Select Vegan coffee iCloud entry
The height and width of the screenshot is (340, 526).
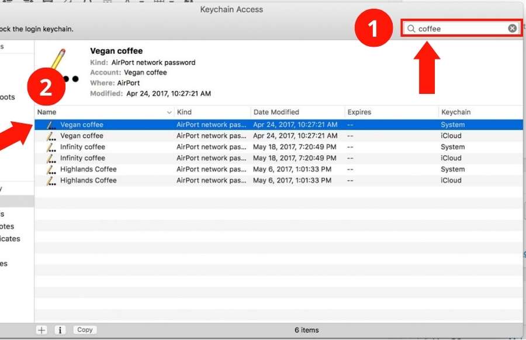[x=82, y=136]
